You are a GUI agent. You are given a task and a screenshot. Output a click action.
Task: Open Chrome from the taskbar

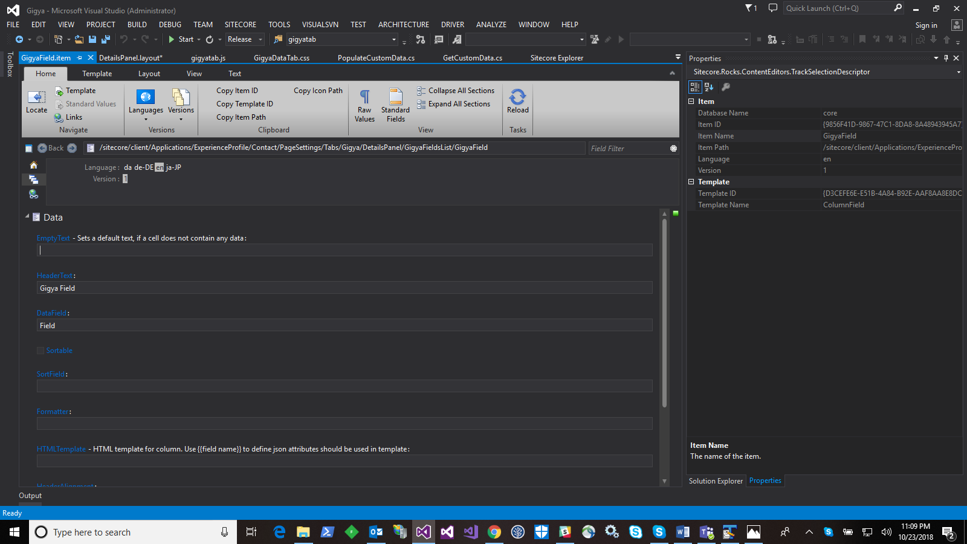click(x=494, y=532)
